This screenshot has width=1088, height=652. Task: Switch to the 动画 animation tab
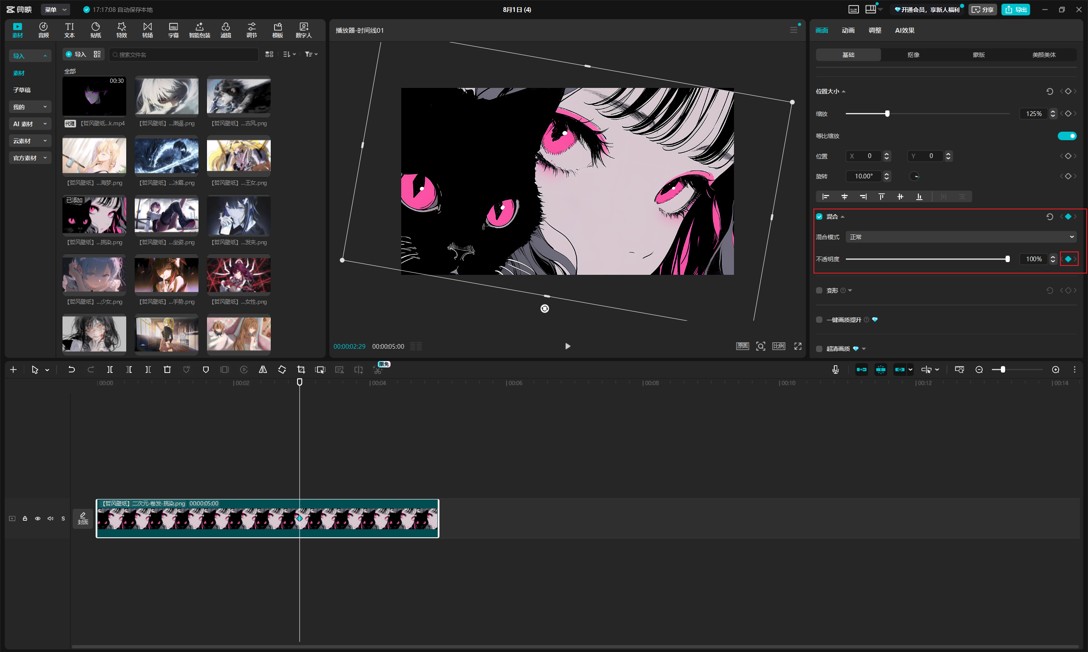pyautogui.click(x=848, y=30)
